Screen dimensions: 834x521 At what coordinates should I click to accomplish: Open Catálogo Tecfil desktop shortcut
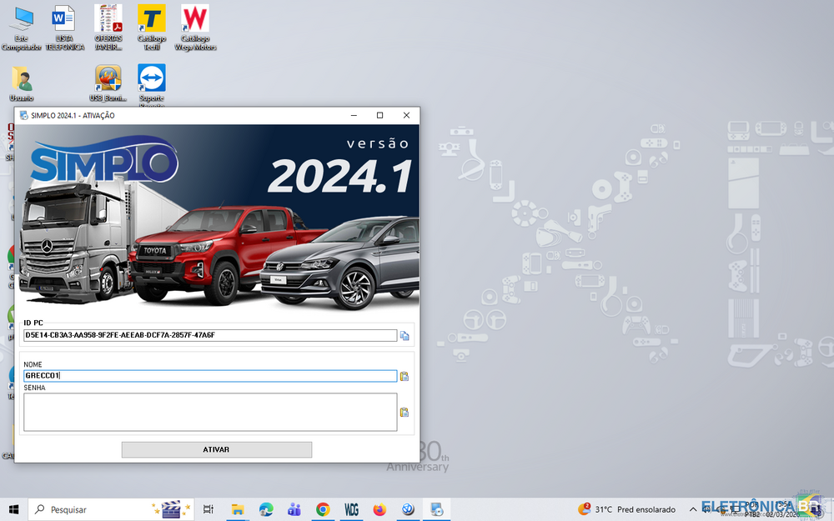(152, 20)
